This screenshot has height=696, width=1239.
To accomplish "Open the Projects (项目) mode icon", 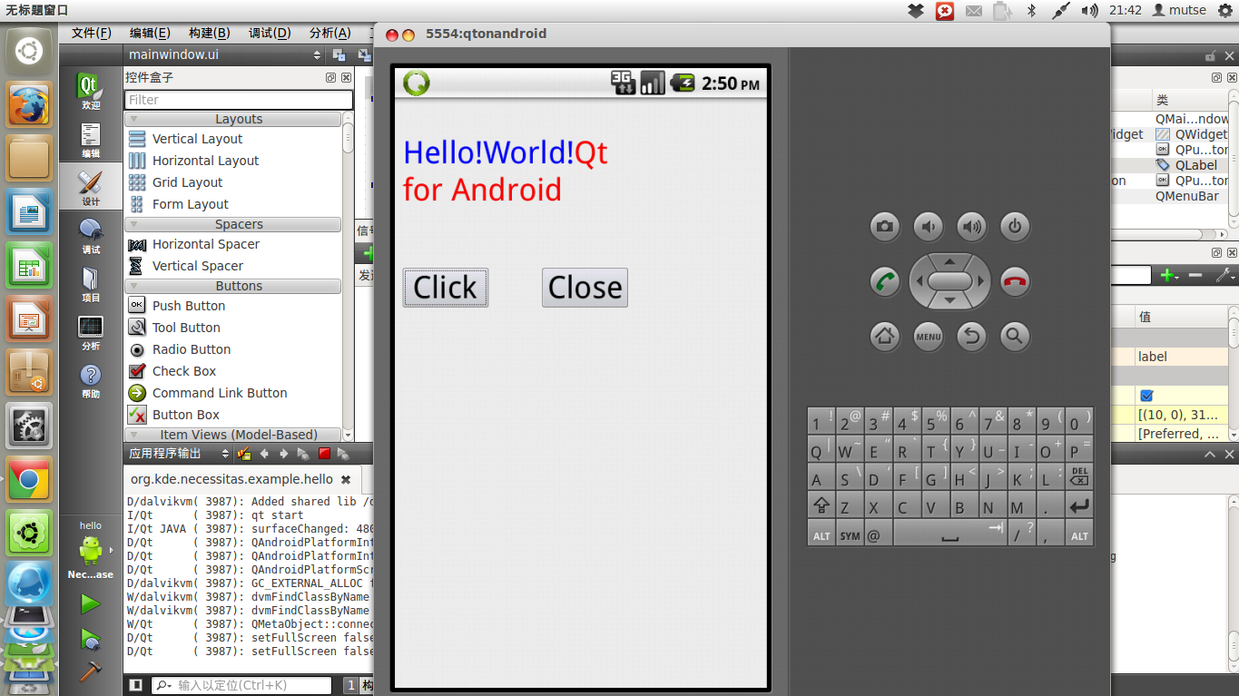I will click(x=91, y=284).
